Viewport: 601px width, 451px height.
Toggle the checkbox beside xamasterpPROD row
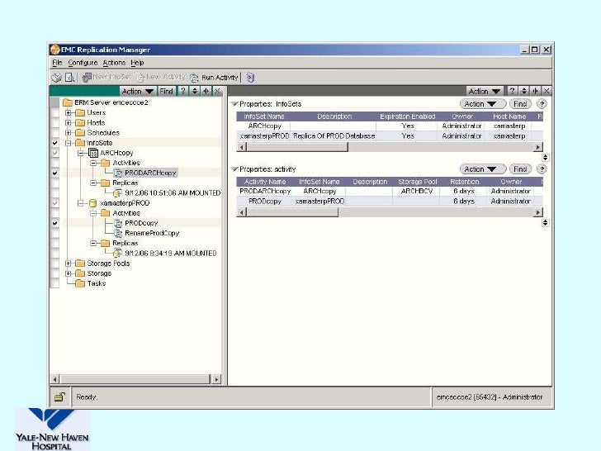[x=55, y=203]
